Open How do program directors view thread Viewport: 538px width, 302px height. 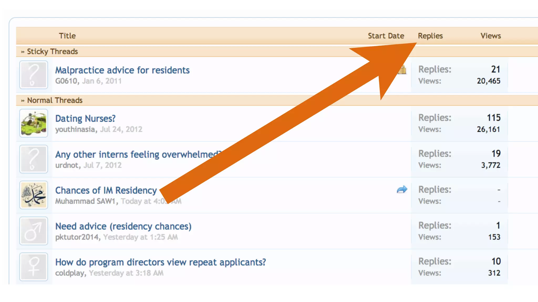click(x=161, y=262)
